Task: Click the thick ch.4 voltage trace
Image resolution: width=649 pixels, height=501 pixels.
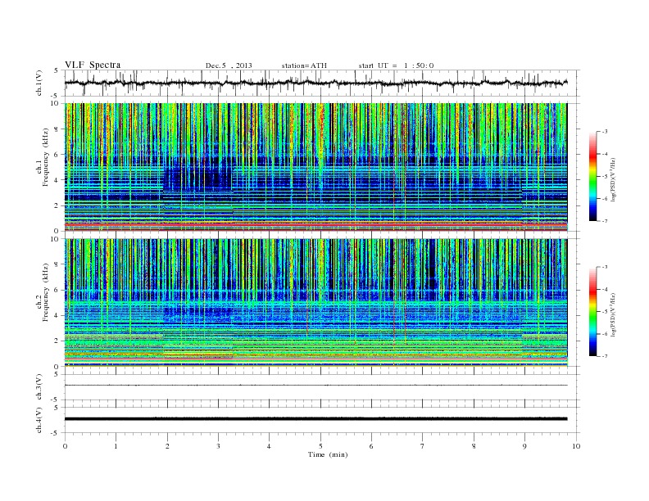Action: [315, 419]
